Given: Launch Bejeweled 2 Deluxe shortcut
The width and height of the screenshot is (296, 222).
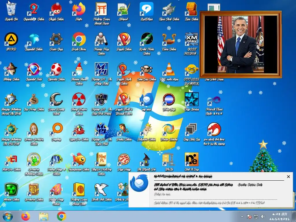Looking at the screenshot, I should point(34,9).
